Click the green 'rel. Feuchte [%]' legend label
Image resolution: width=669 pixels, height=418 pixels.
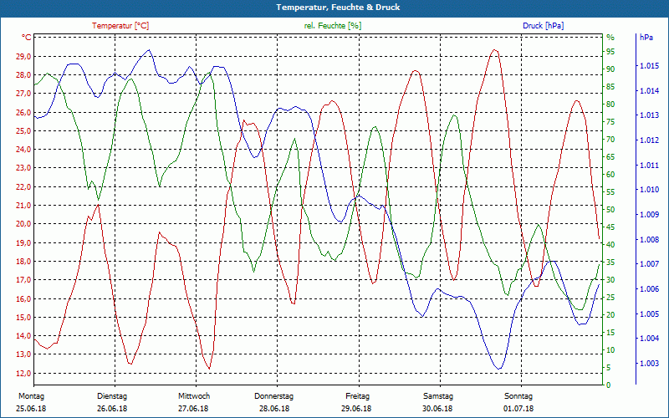point(333,26)
